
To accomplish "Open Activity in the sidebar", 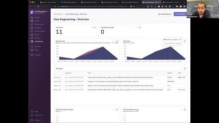I will pyautogui.click(x=37, y=46).
